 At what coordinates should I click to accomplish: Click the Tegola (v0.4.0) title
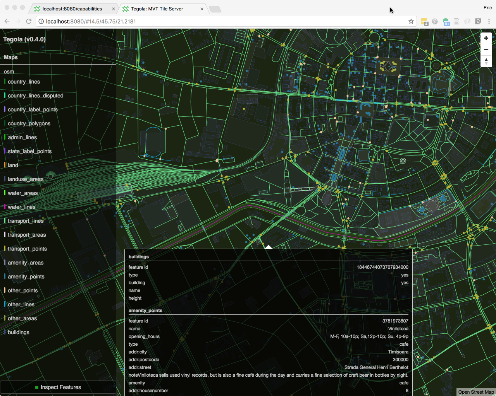24,39
